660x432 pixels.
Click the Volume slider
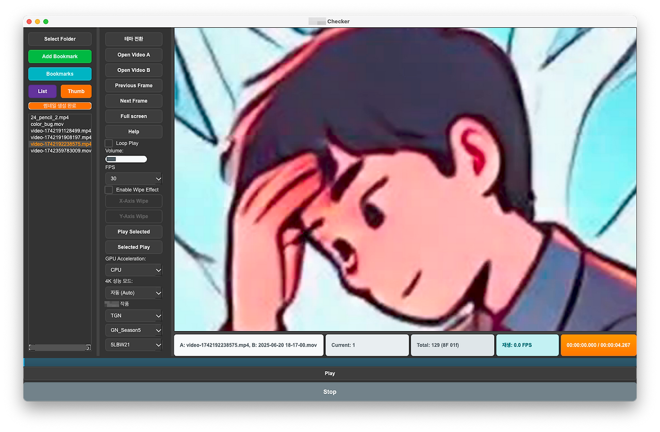pyautogui.click(x=126, y=159)
